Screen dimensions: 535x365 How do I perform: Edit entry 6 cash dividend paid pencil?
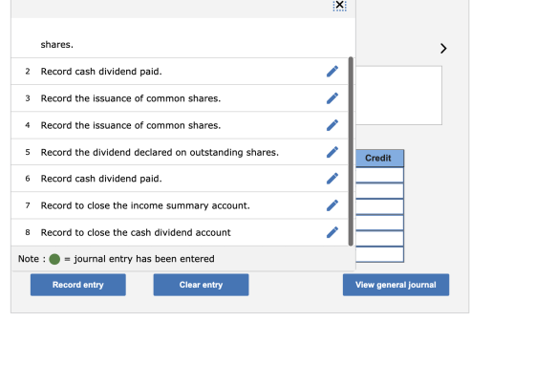coord(332,179)
